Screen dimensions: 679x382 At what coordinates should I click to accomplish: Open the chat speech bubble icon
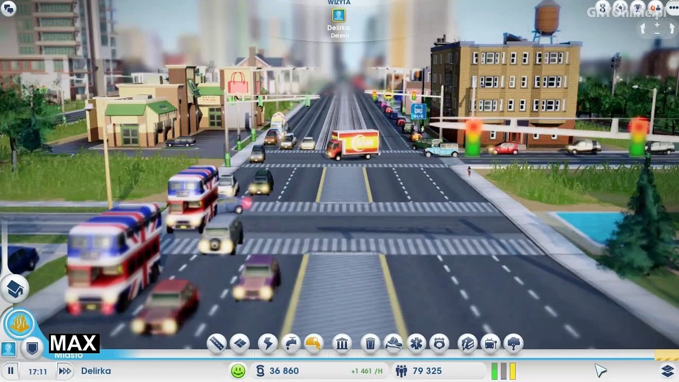coord(8,8)
